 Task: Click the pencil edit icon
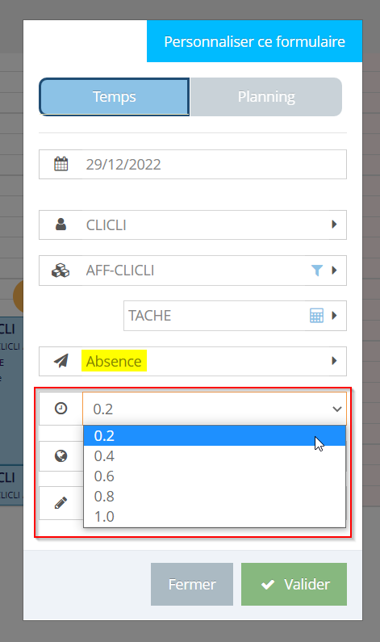point(61,503)
